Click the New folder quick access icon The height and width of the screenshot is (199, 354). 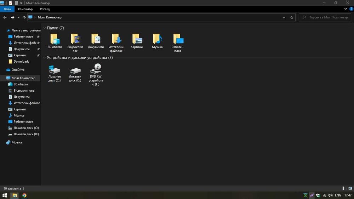[x=16, y=3]
